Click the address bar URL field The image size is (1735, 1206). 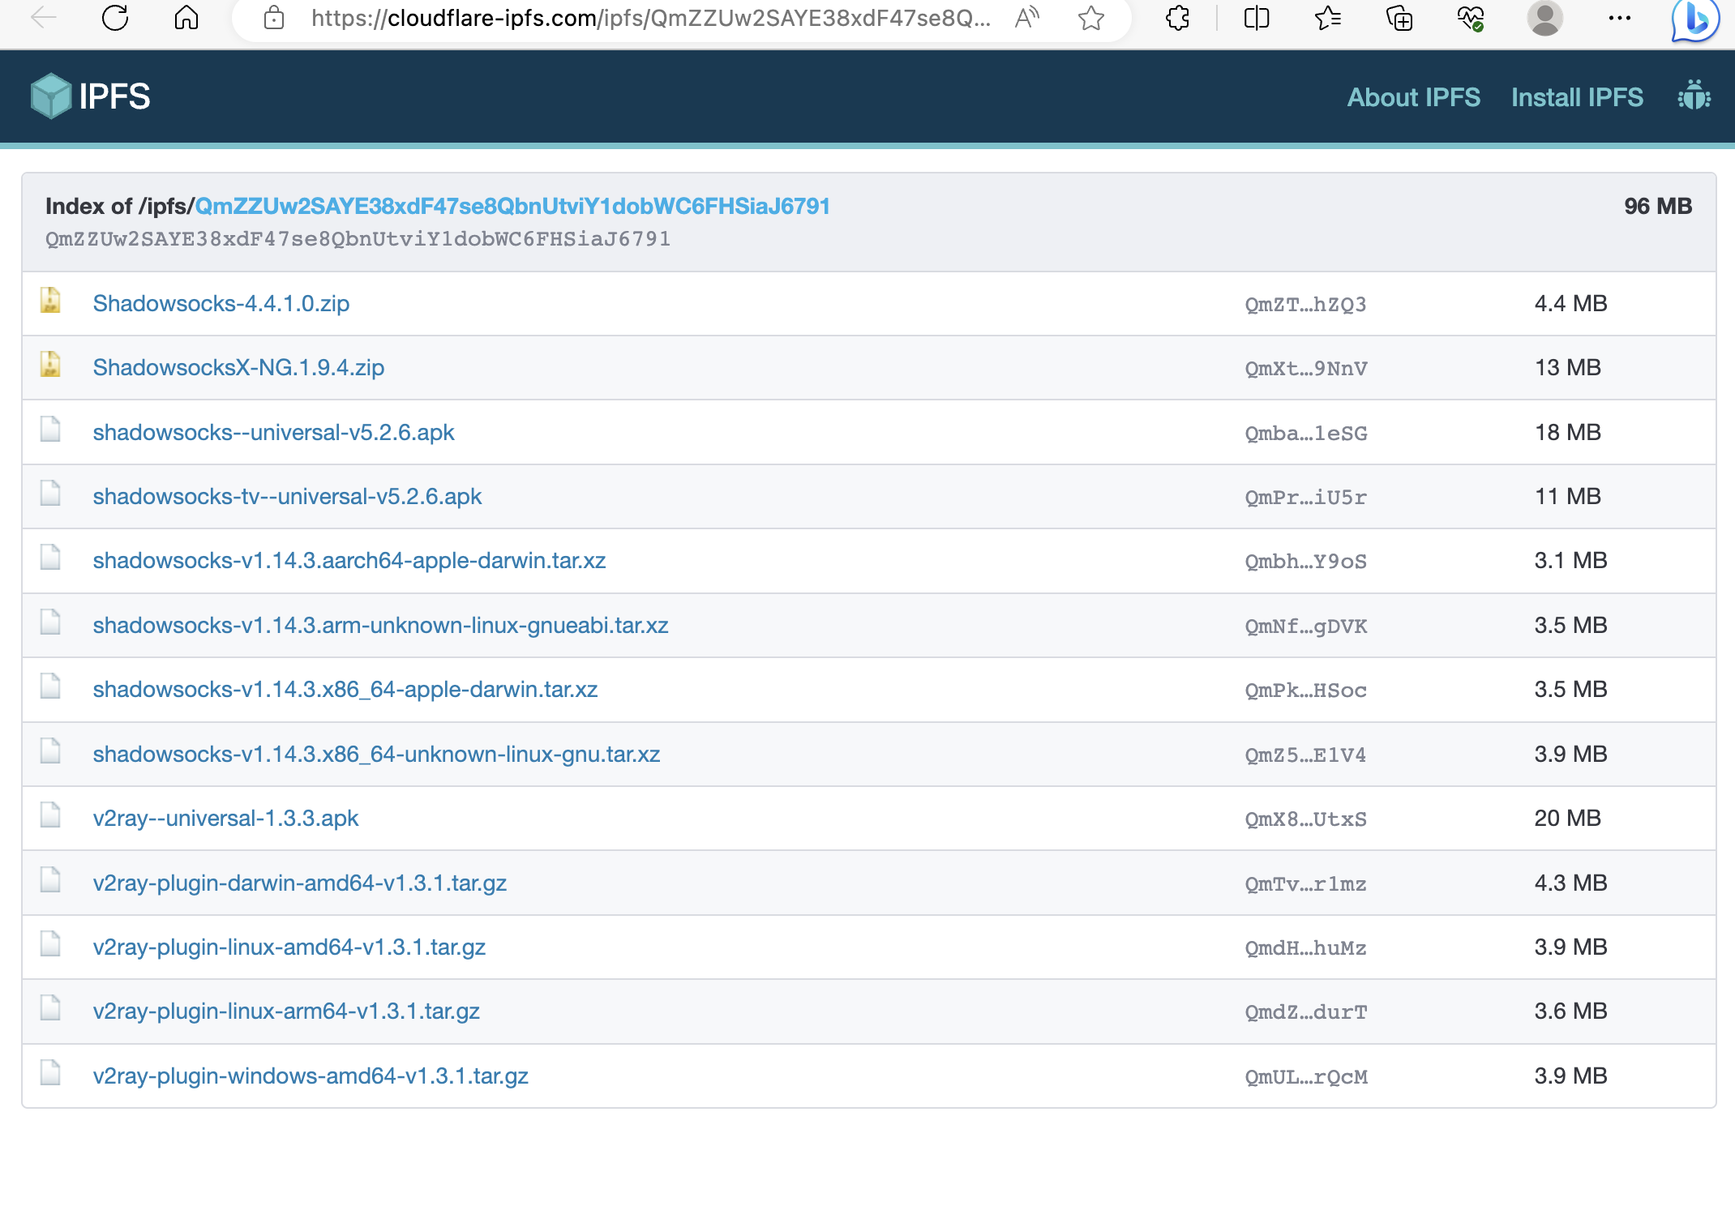(650, 17)
